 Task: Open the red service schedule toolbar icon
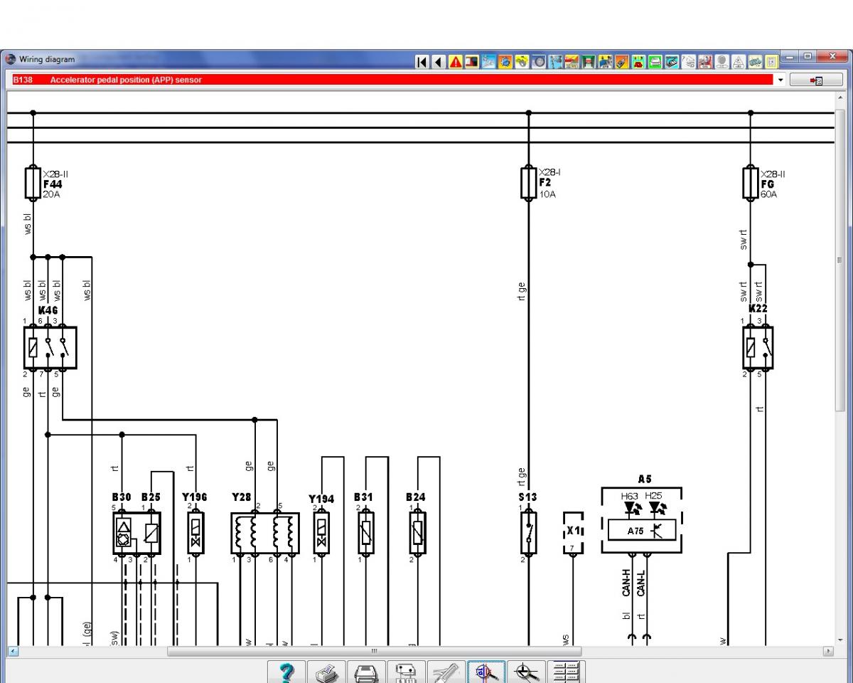705,62
